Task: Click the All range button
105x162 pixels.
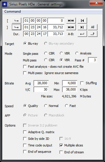Action: tap(93, 27)
